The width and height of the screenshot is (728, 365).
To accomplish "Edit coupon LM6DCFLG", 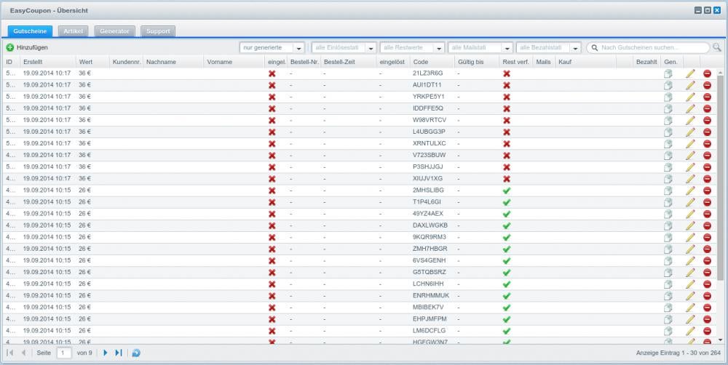I will pos(690,331).
